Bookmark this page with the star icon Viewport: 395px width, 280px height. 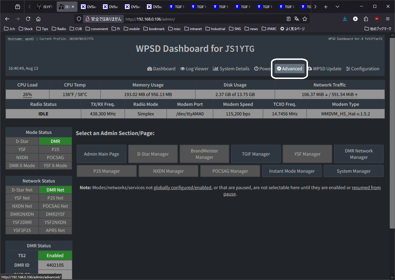click(305, 19)
